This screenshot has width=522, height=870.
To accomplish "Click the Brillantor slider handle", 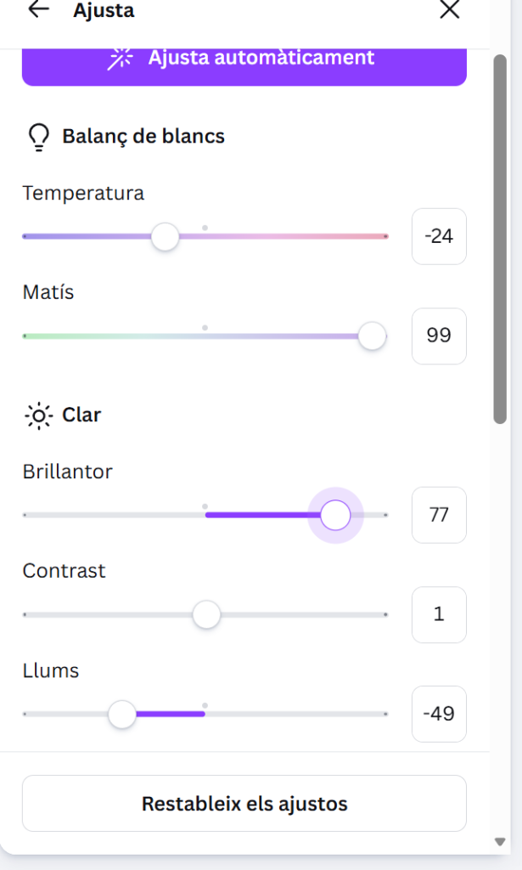I will 336,515.
